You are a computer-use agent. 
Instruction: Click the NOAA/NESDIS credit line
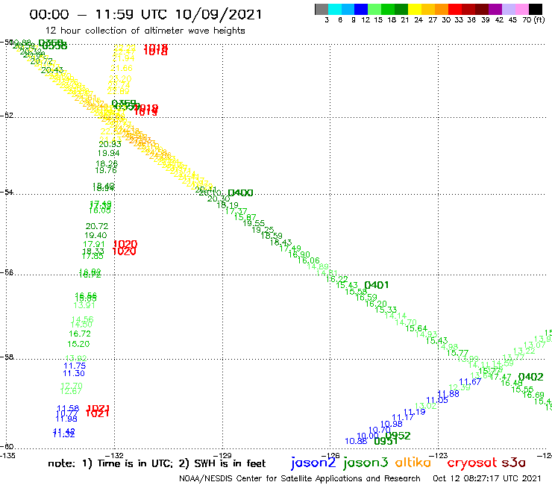coord(300,479)
